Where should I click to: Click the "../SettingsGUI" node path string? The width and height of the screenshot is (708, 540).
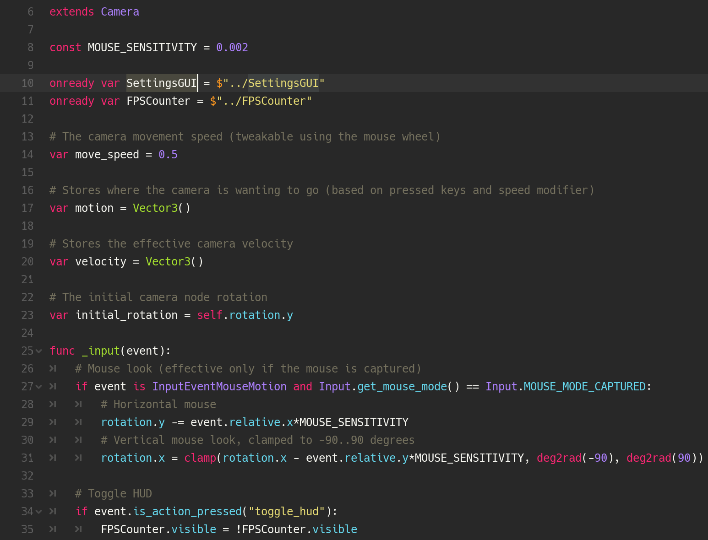(x=274, y=83)
